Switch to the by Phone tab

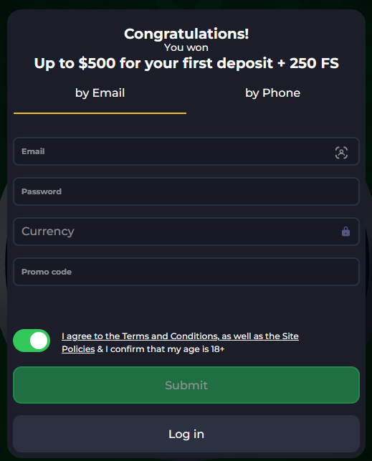(272, 93)
